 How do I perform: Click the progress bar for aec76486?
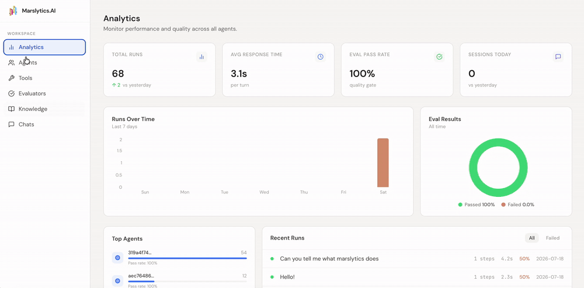(x=187, y=282)
